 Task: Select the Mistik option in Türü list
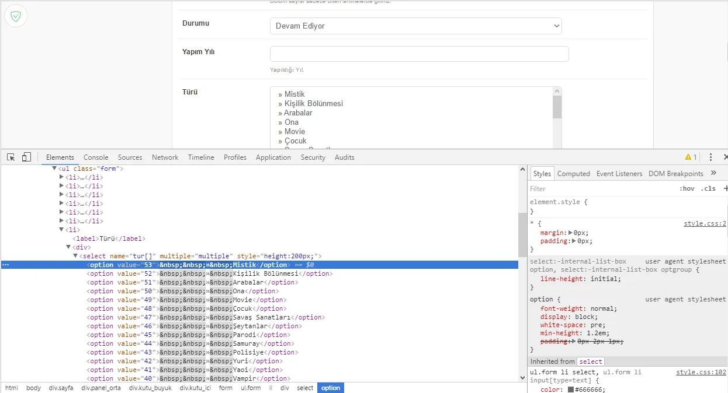coord(411,94)
